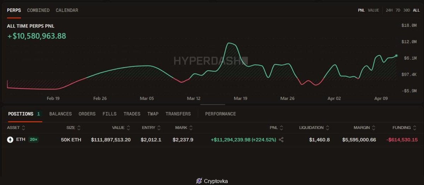Click the share icon next to PNL value

click(x=281, y=140)
